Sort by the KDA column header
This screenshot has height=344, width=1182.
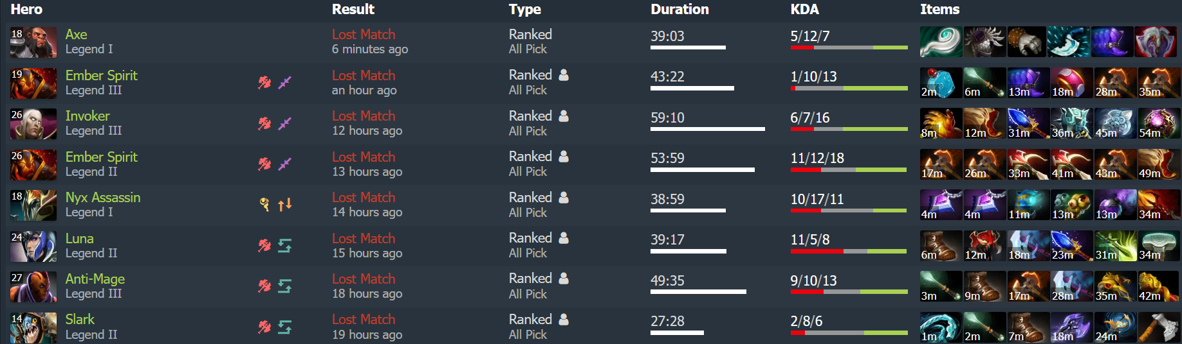[804, 10]
